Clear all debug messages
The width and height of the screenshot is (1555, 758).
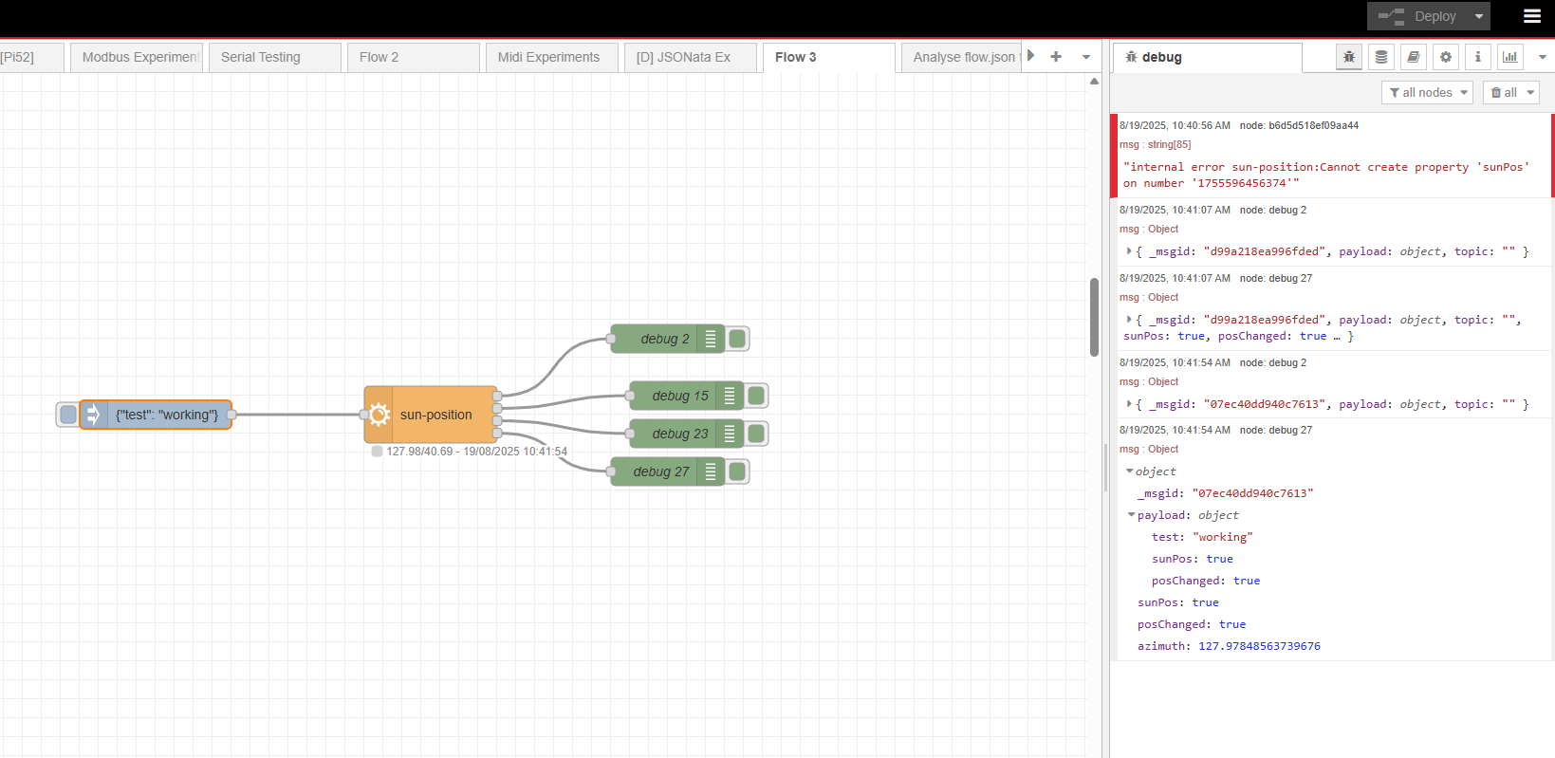[x=1503, y=92]
